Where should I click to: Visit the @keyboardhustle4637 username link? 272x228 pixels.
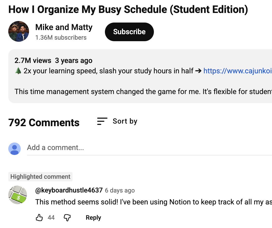tap(69, 190)
